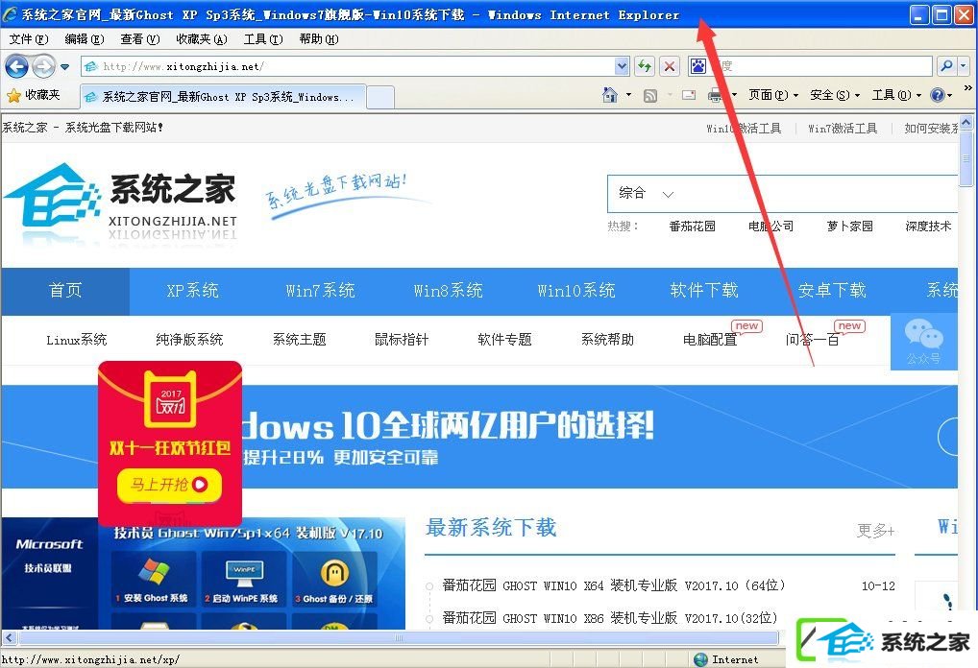Viewport: 978px width, 668px height.
Task: Click the 马上开抢 red envelope button
Action: [169, 485]
